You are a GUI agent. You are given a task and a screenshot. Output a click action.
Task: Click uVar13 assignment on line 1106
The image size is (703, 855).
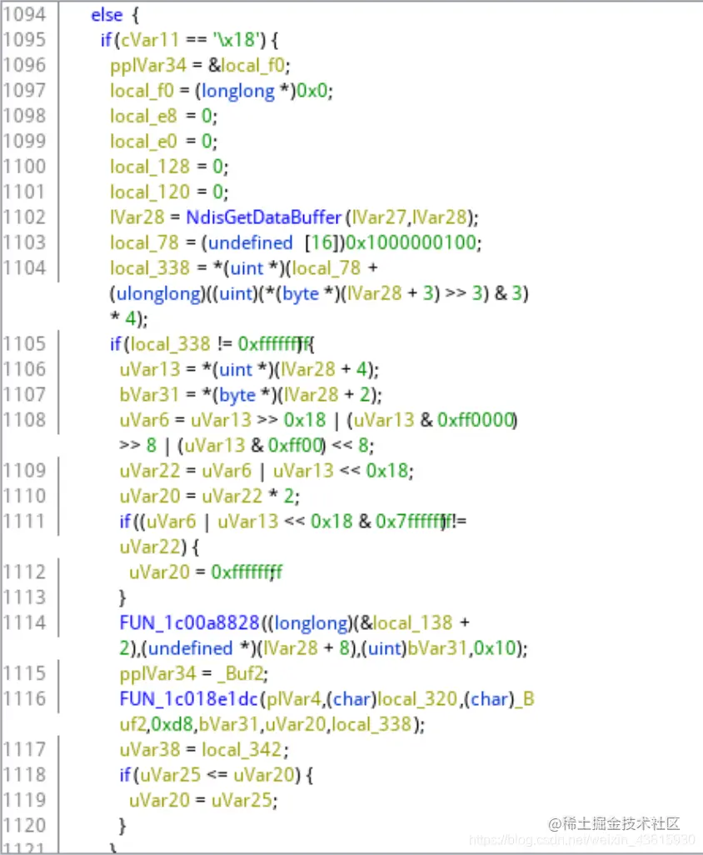[150, 370]
